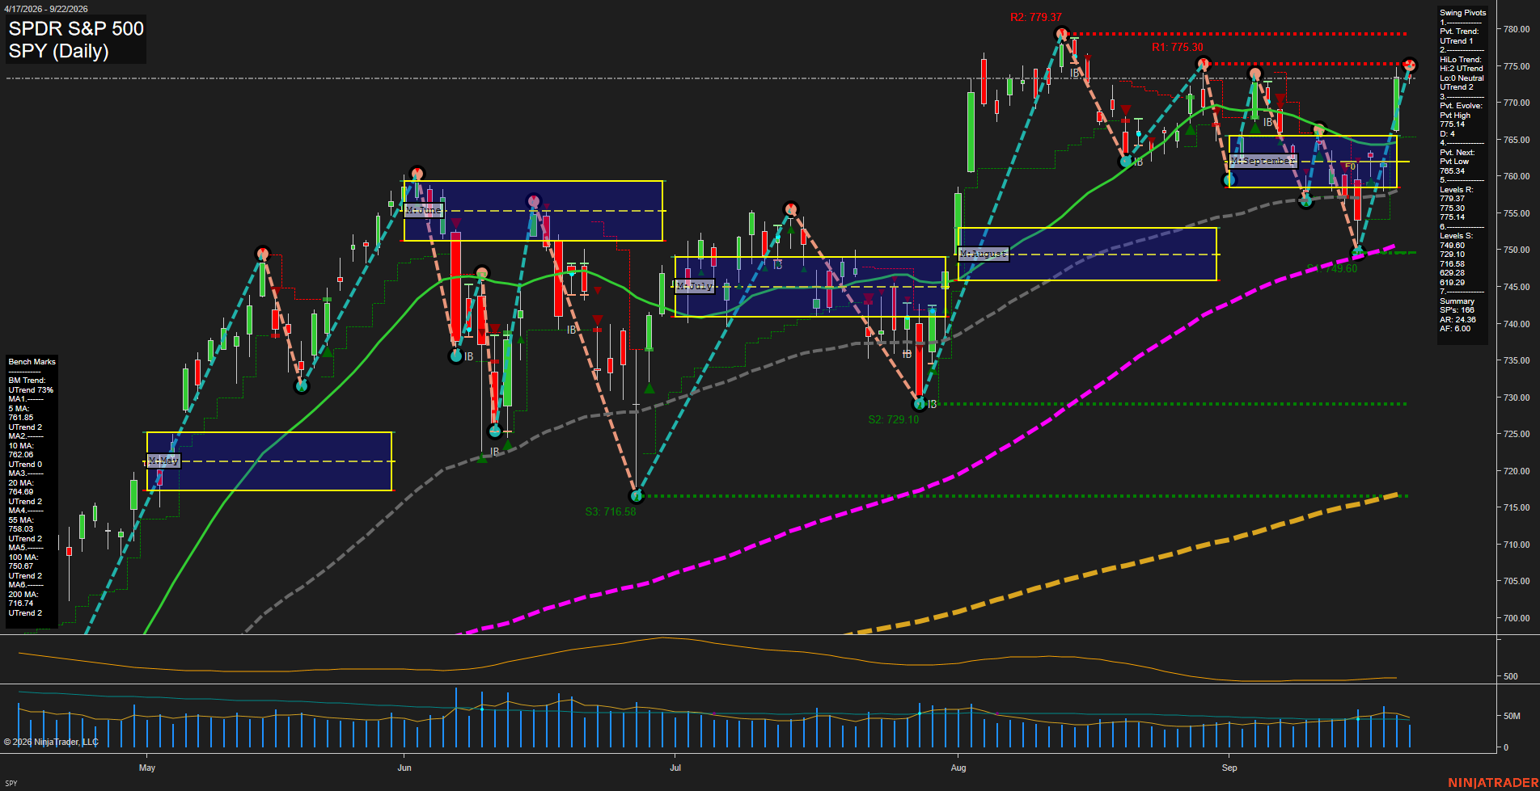Image resolution: width=1540 pixels, height=791 pixels.
Task: Click the 5 MA: 761.85 benchmark value
Action: (21, 414)
